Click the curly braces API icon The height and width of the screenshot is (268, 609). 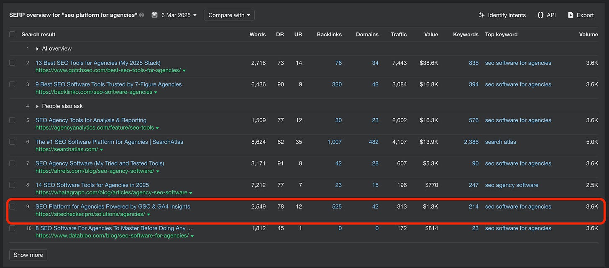pyautogui.click(x=540, y=15)
